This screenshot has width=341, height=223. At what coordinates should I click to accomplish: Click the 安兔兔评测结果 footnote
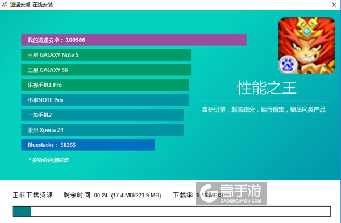pos(48,160)
